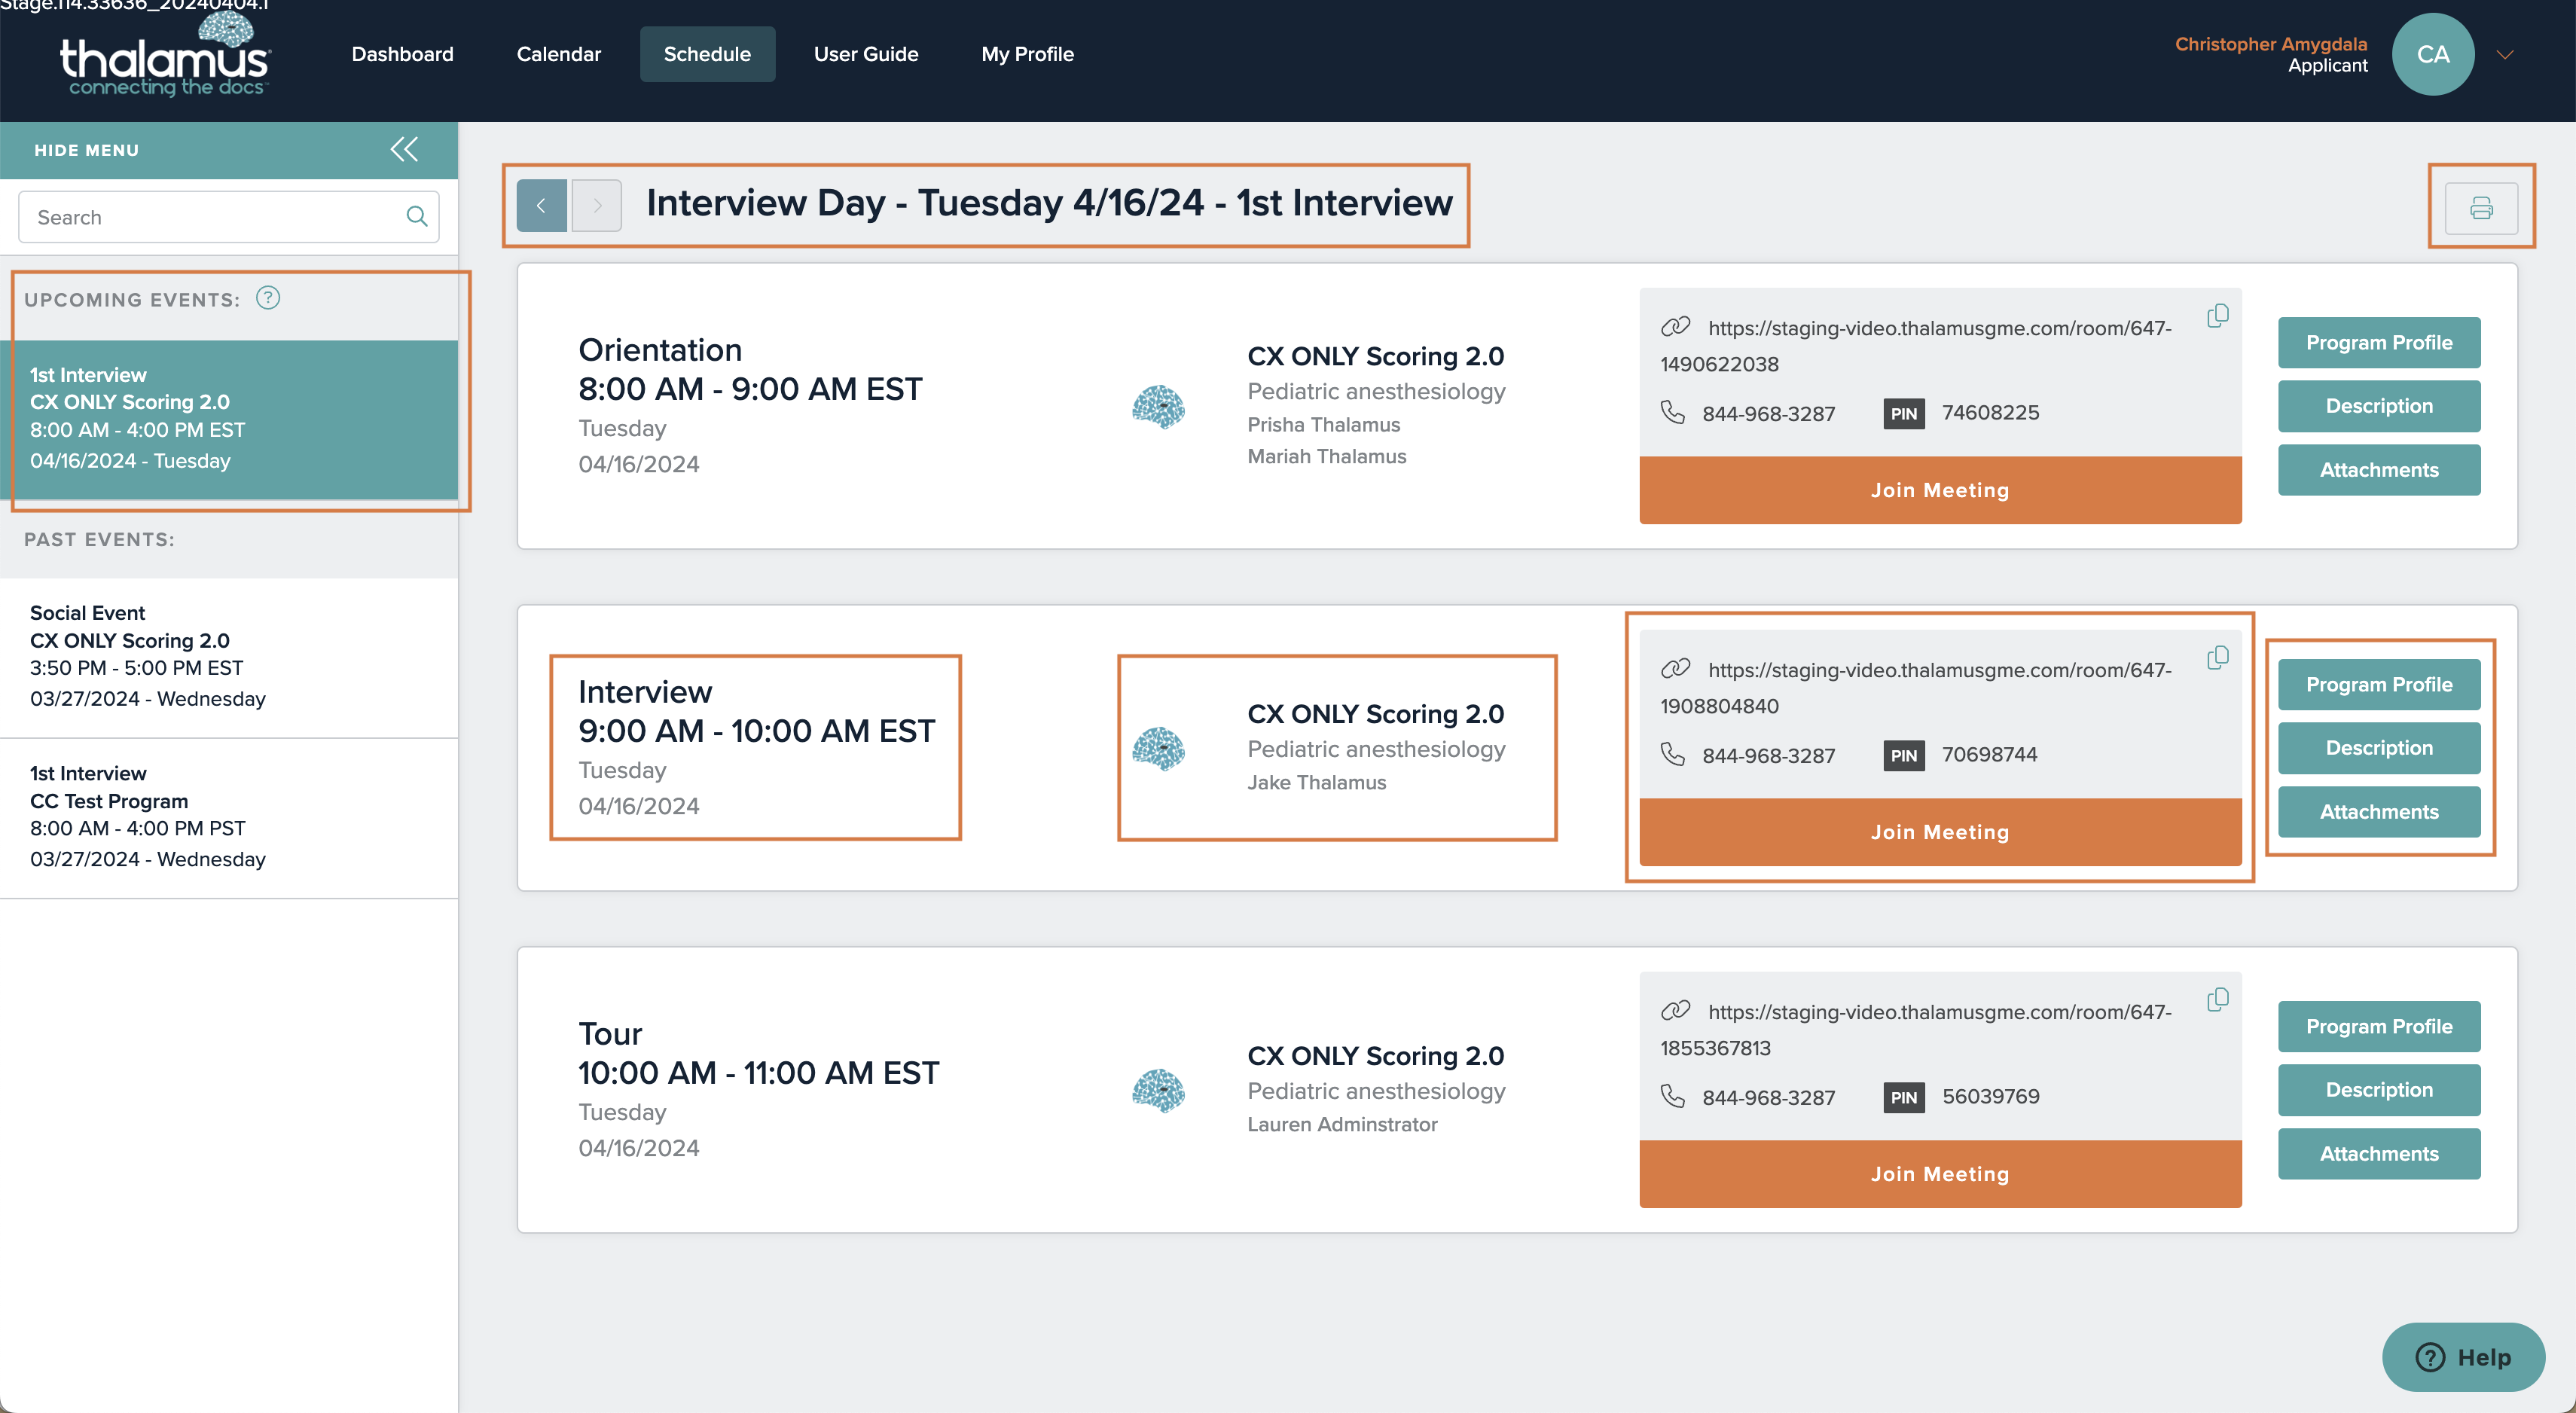Go to the previous interview day
The image size is (2576, 1413).
[541, 206]
